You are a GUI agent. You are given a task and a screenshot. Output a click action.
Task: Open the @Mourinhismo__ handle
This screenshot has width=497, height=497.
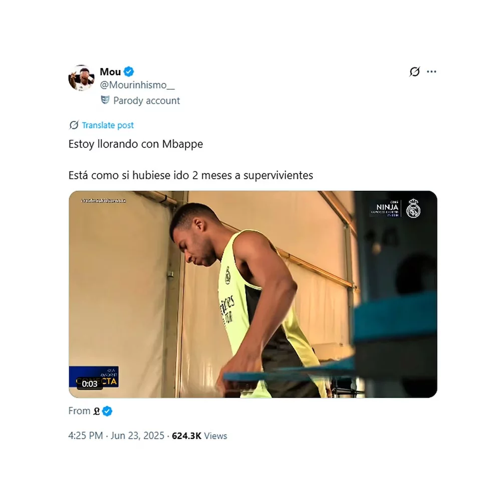point(137,85)
